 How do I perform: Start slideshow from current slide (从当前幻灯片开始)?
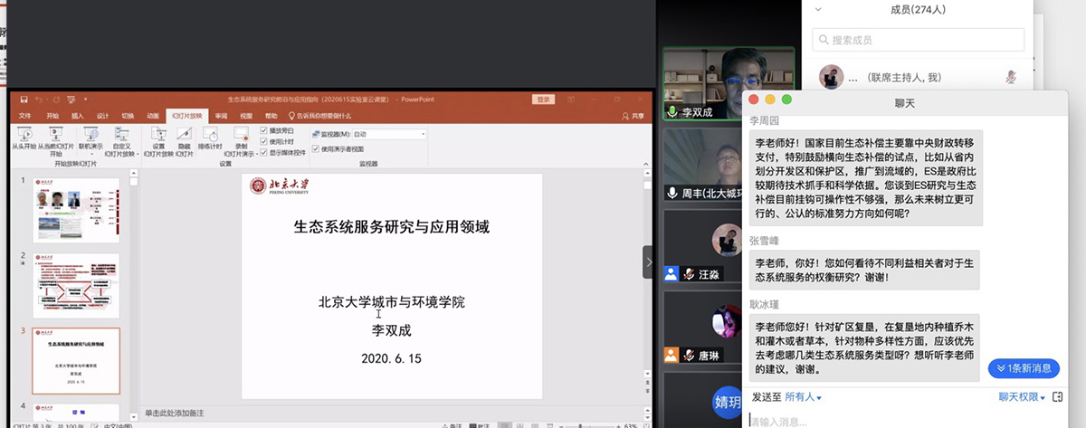tap(53, 134)
